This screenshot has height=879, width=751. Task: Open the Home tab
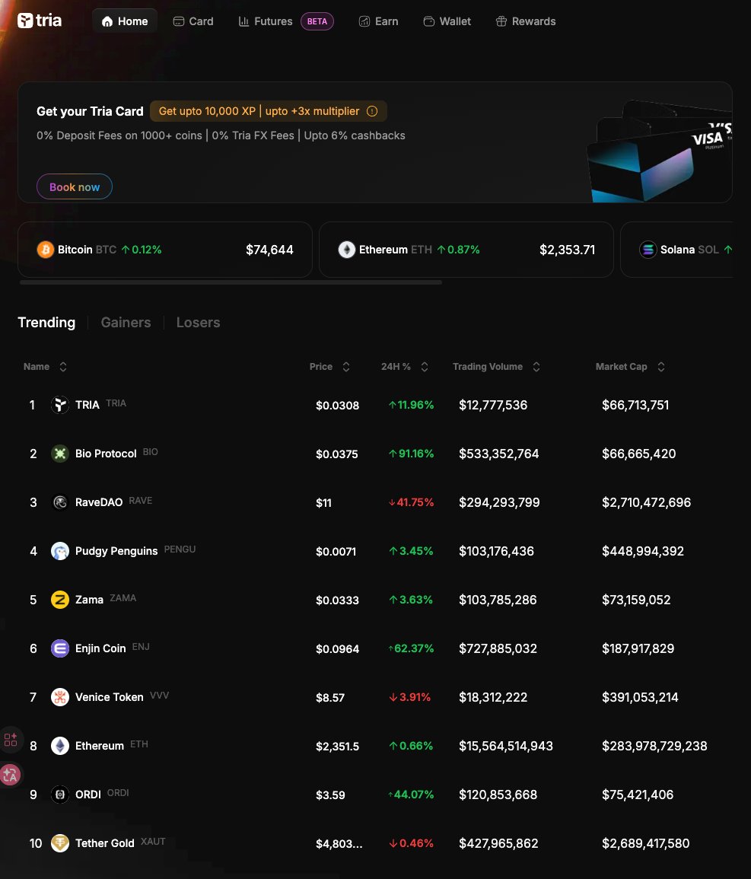125,21
